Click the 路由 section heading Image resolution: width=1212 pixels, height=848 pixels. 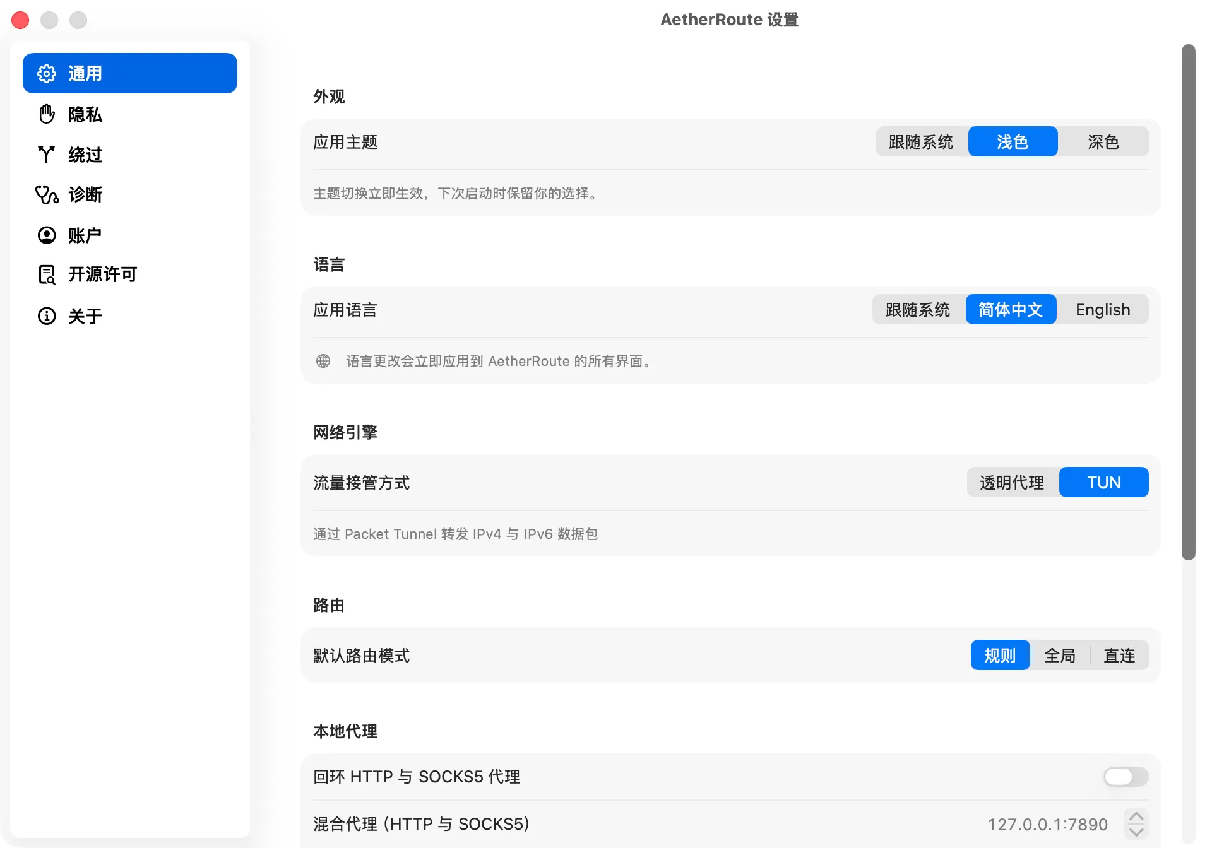click(329, 605)
